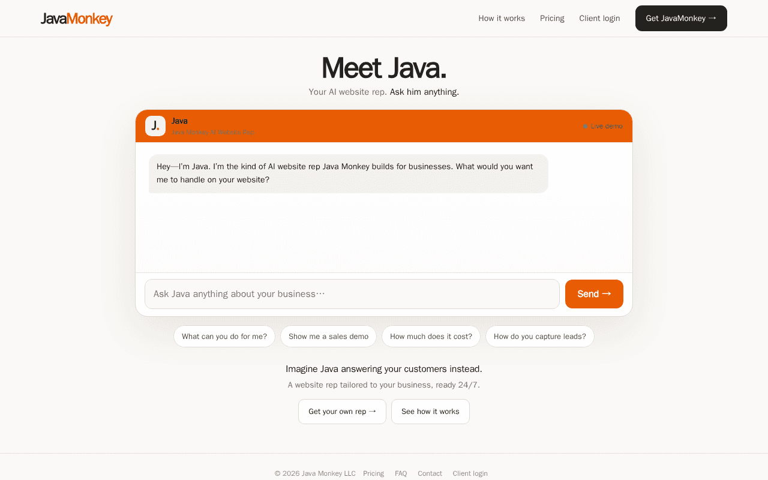Viewport: 768px width, 480px height.
Task: Focus the "Ask Java anything" message field
Action: [x=352, y=294]
